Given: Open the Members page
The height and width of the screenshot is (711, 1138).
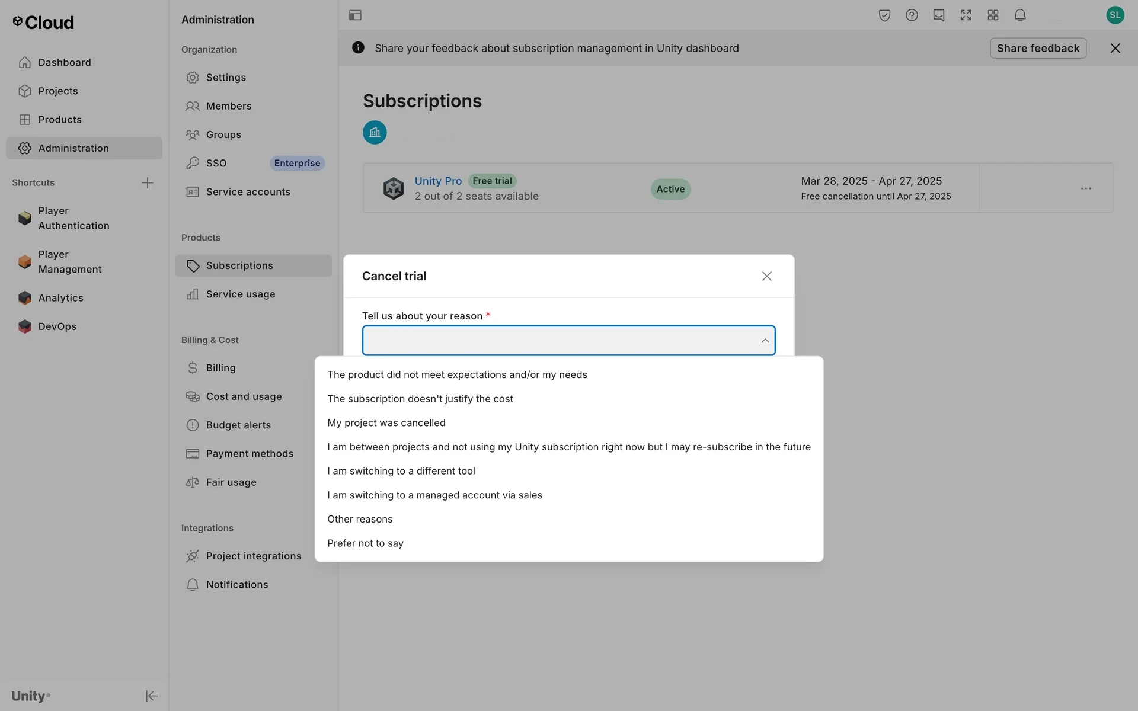Looking at the screenshot, I should (x=253, y=106).
